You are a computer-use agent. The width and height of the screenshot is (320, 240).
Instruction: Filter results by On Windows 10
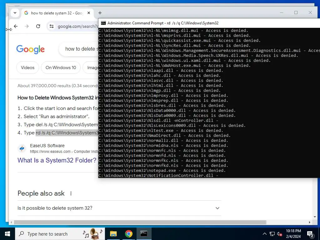point(61,67)
